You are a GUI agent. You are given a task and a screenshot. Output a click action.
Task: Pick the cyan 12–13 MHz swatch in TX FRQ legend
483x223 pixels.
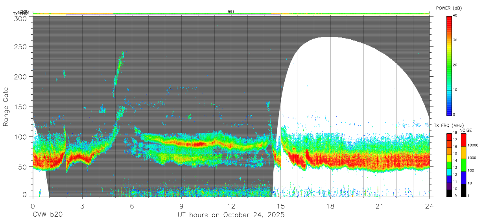(x=449, y=171)
